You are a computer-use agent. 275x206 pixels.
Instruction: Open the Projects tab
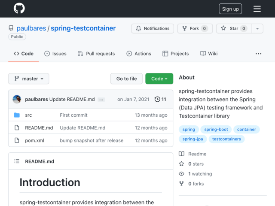(176, 54)
